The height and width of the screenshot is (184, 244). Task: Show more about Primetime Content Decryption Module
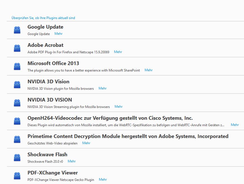[86, 143]
